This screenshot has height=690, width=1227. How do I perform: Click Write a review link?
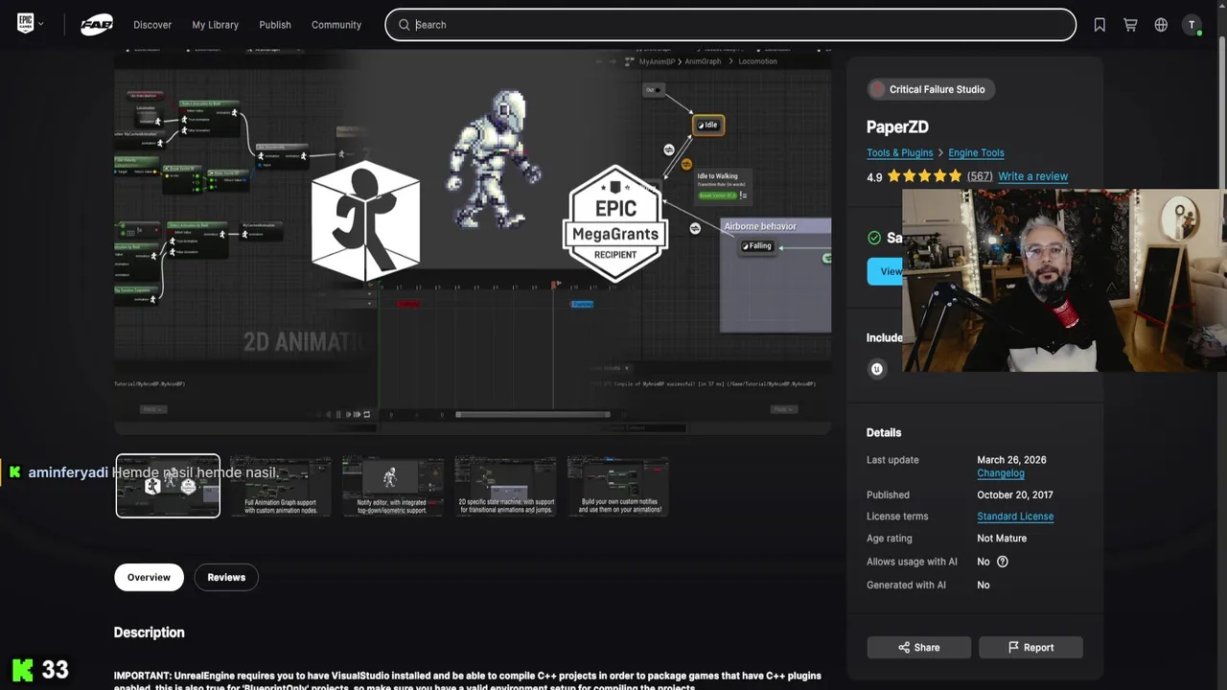pos(1032,176)
